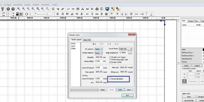This screenshot has width=204, height=102.
Task: Switch to the Clear info tab
Action: click(x=87, y=40)
